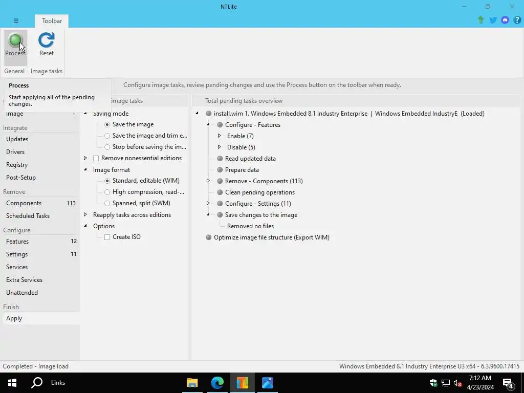Click status circle beside Configure - Settings

220,204
